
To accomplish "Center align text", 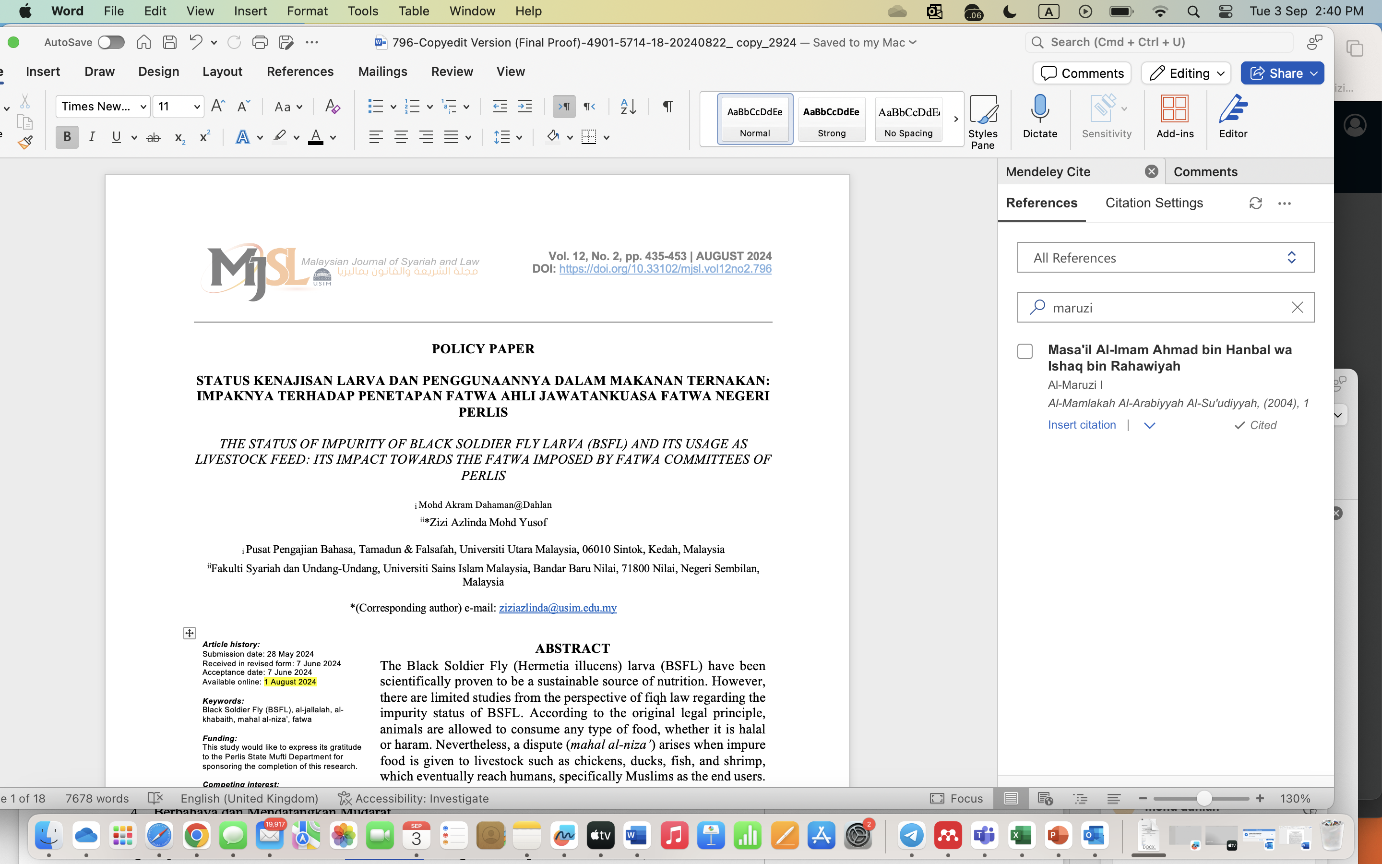I will 401,137.
